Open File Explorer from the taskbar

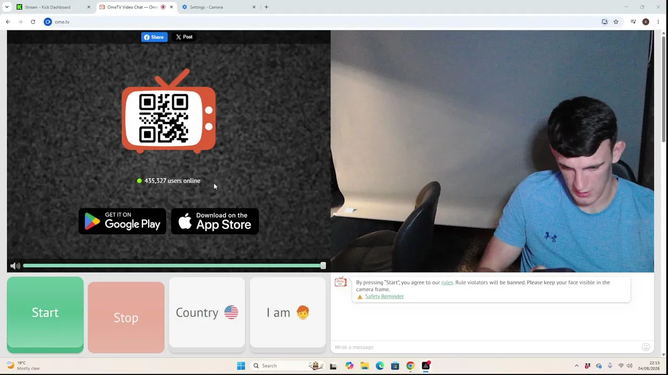364,366
